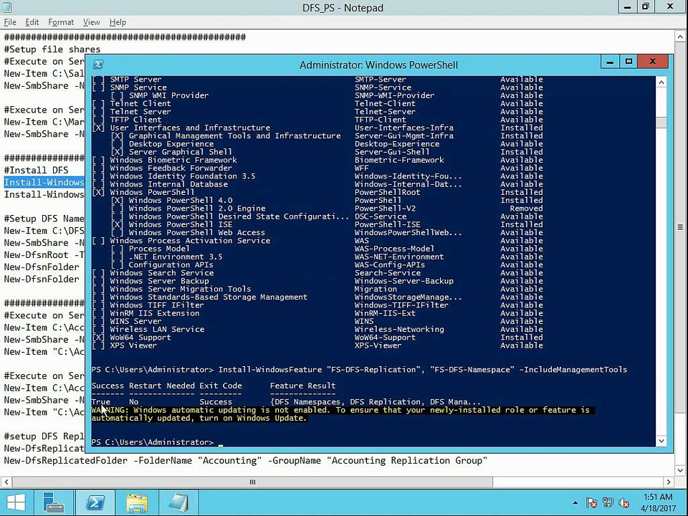Show hidden tray icons with the arrow
688x516 pixels.
pos(575,503)
